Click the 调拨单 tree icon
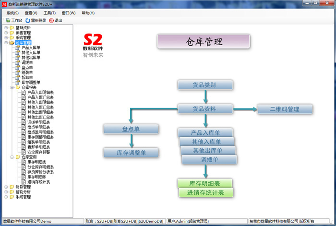This screenshot has width=336, height=226. [x=18, y=62]
